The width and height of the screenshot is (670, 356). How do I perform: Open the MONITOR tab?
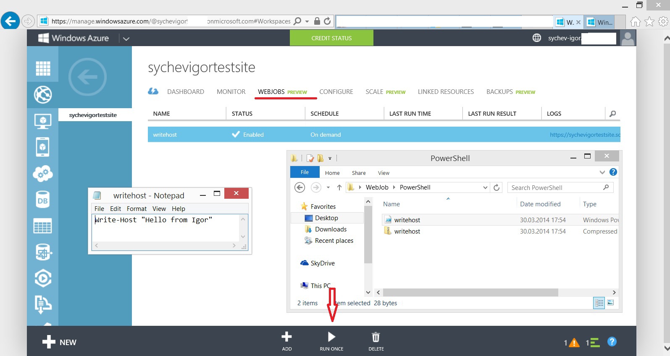tap(231, 91)
